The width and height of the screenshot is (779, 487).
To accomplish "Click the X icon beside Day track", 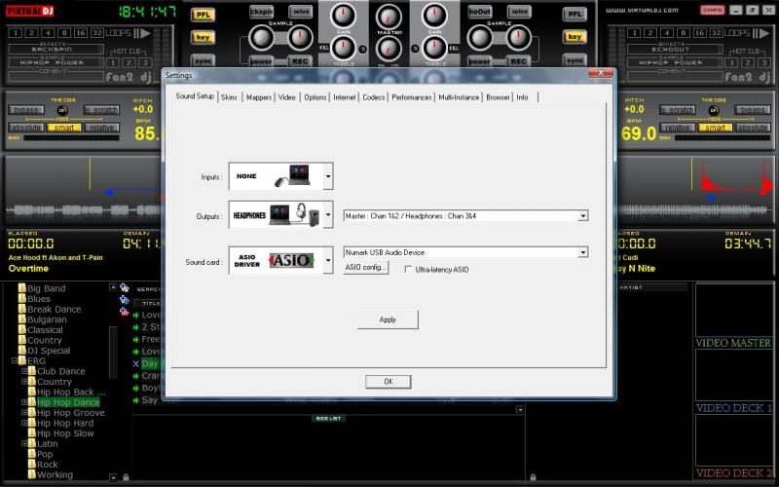I will (x=136, y=363).
